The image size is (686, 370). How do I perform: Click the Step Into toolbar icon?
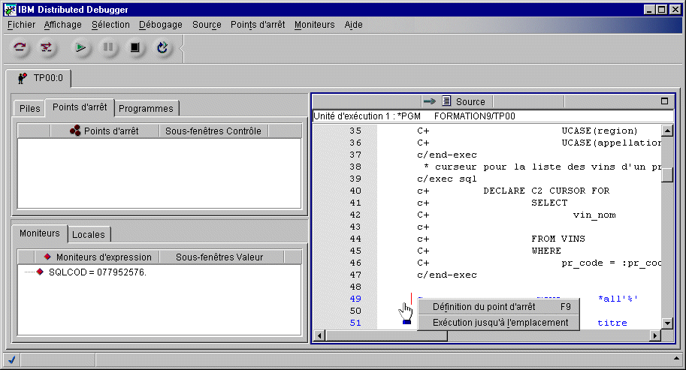47,48
